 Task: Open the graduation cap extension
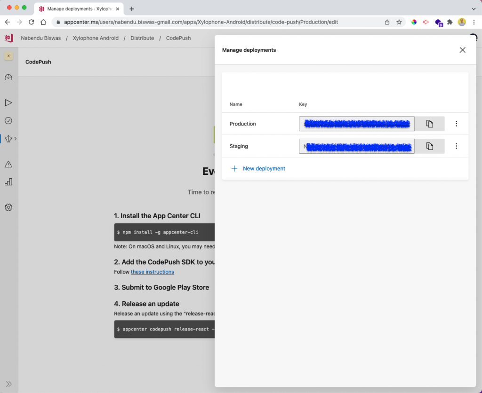coord(438,23)
